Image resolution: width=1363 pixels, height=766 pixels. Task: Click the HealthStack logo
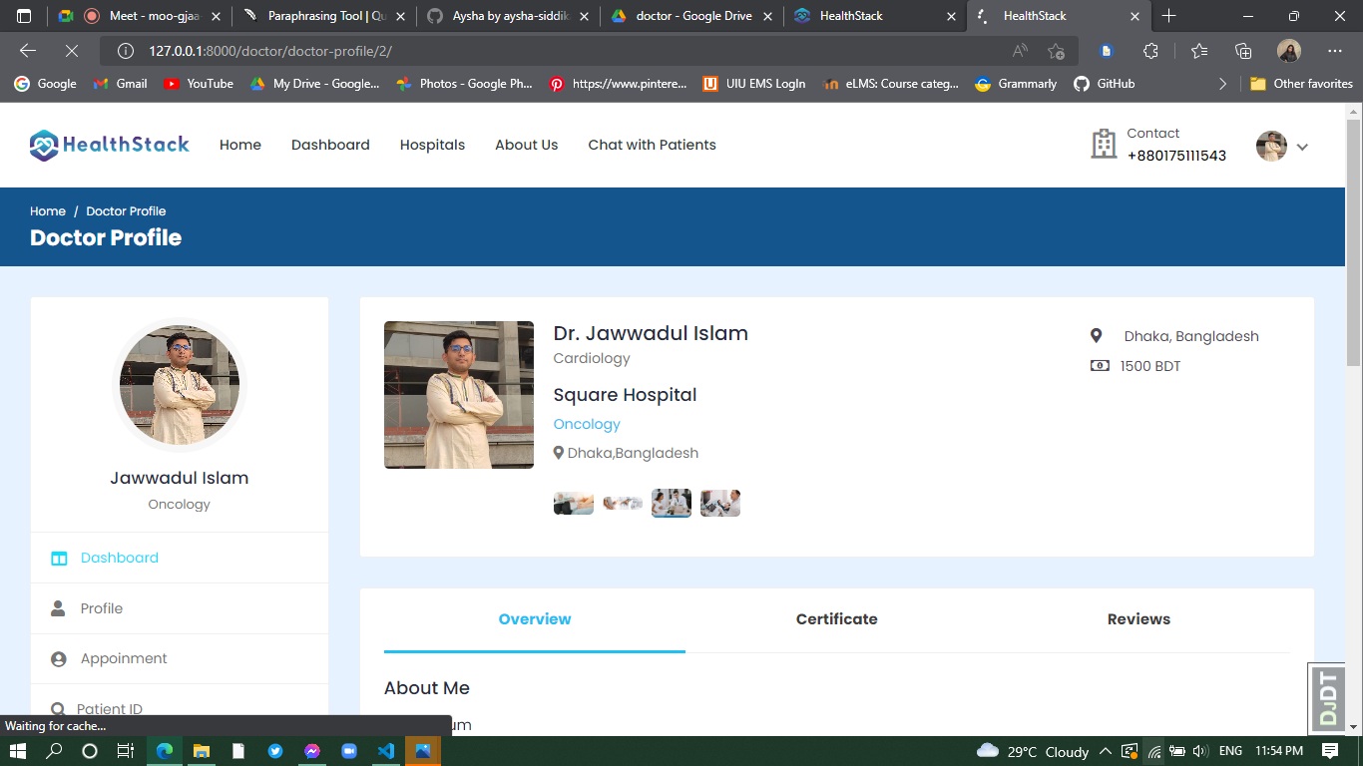click(x=110, y=144)
